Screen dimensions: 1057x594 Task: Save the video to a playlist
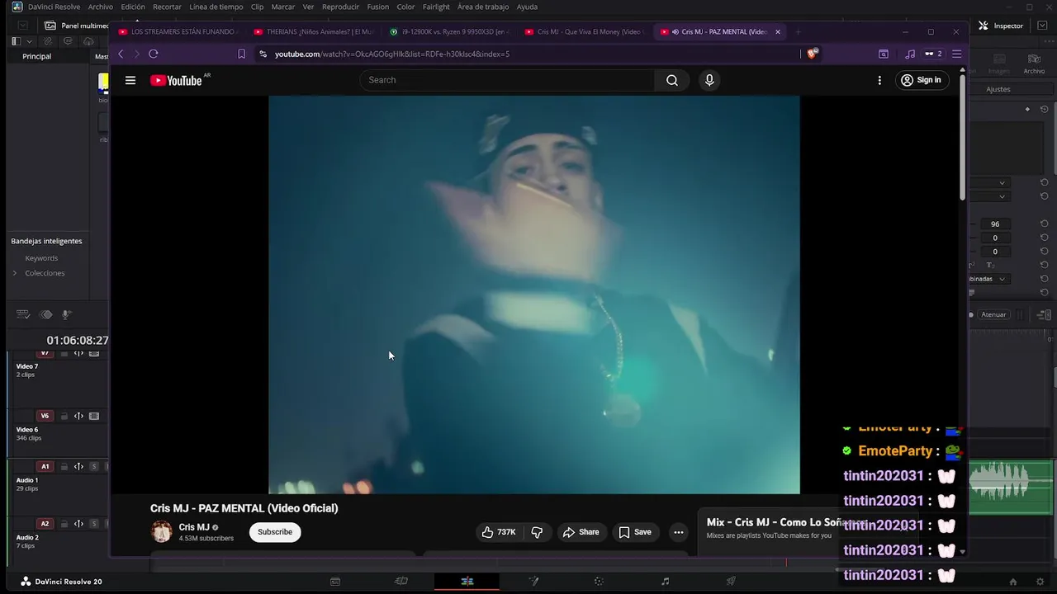(635, 532)
